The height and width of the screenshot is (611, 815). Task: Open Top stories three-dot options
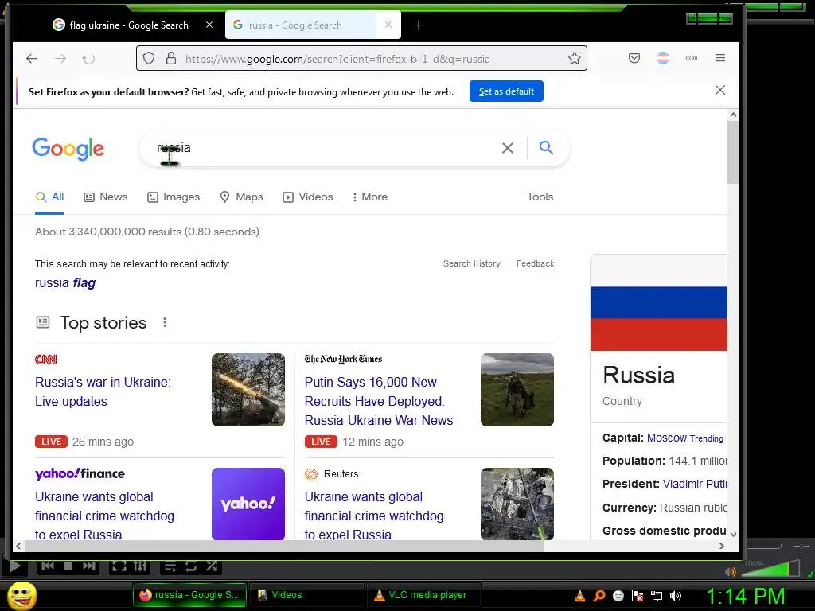click(165, 323)
